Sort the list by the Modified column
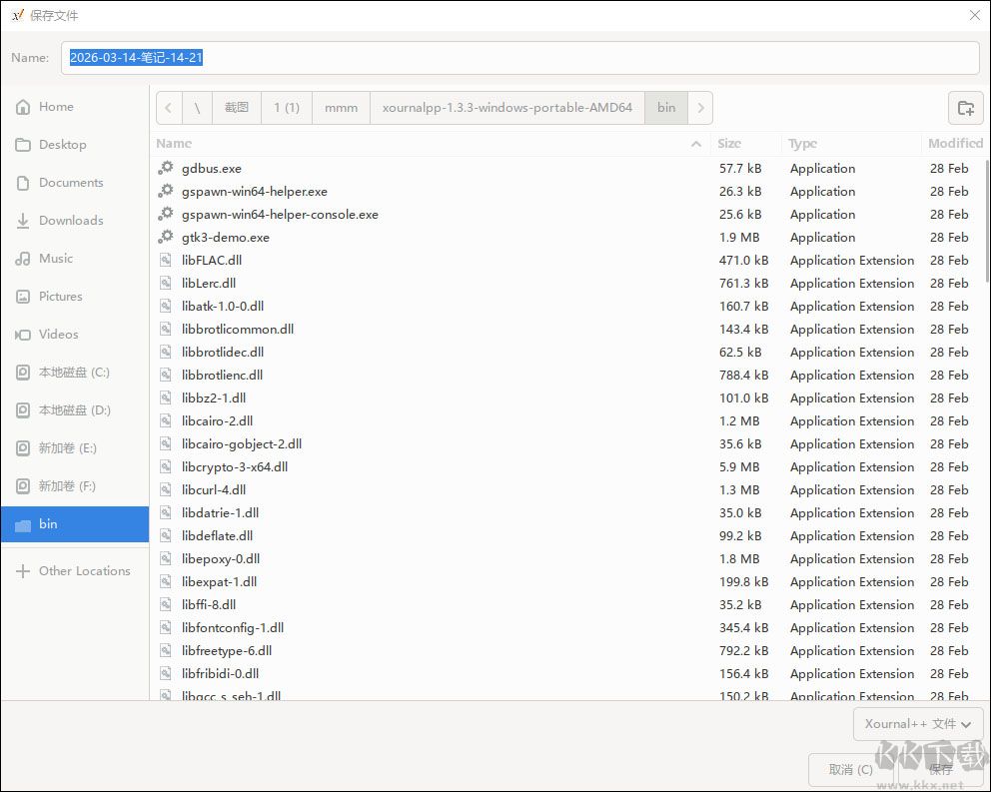991x792 pixels. pyautogui.click(x=955, y=144)
